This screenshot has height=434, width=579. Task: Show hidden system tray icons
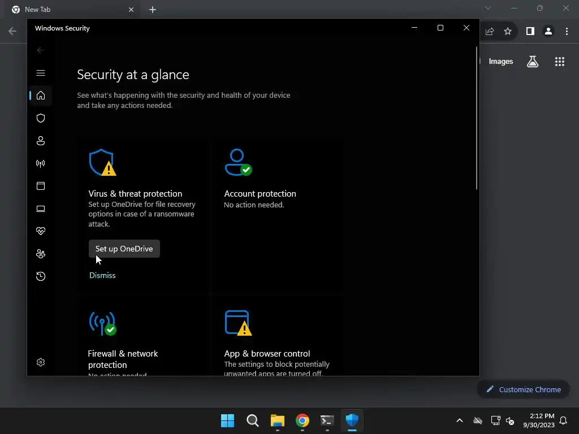pyautogui.click(x=460, y=420)
